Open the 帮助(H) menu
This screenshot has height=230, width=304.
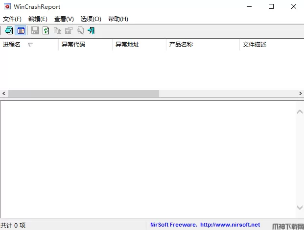tap(118, 19)
